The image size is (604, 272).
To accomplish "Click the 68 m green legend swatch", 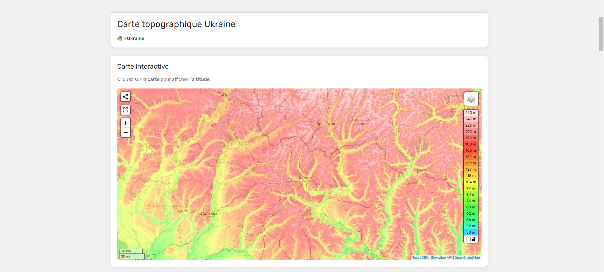I will [471, 207].
